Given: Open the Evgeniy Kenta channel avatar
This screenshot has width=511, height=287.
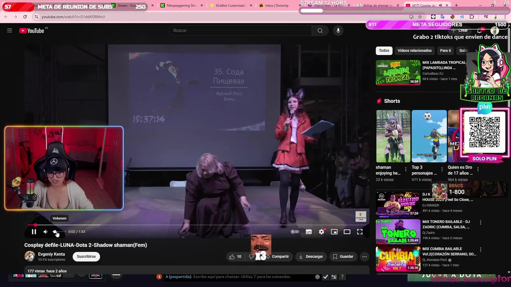Looking at the screenshot, I should 30,256.
